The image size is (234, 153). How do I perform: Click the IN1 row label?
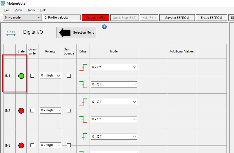click(x=8, y=76)
